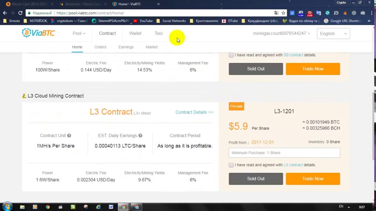Viewport: 376px width, 211px height.
Task: Open media player taskbar icon
Action: [35, 207]
